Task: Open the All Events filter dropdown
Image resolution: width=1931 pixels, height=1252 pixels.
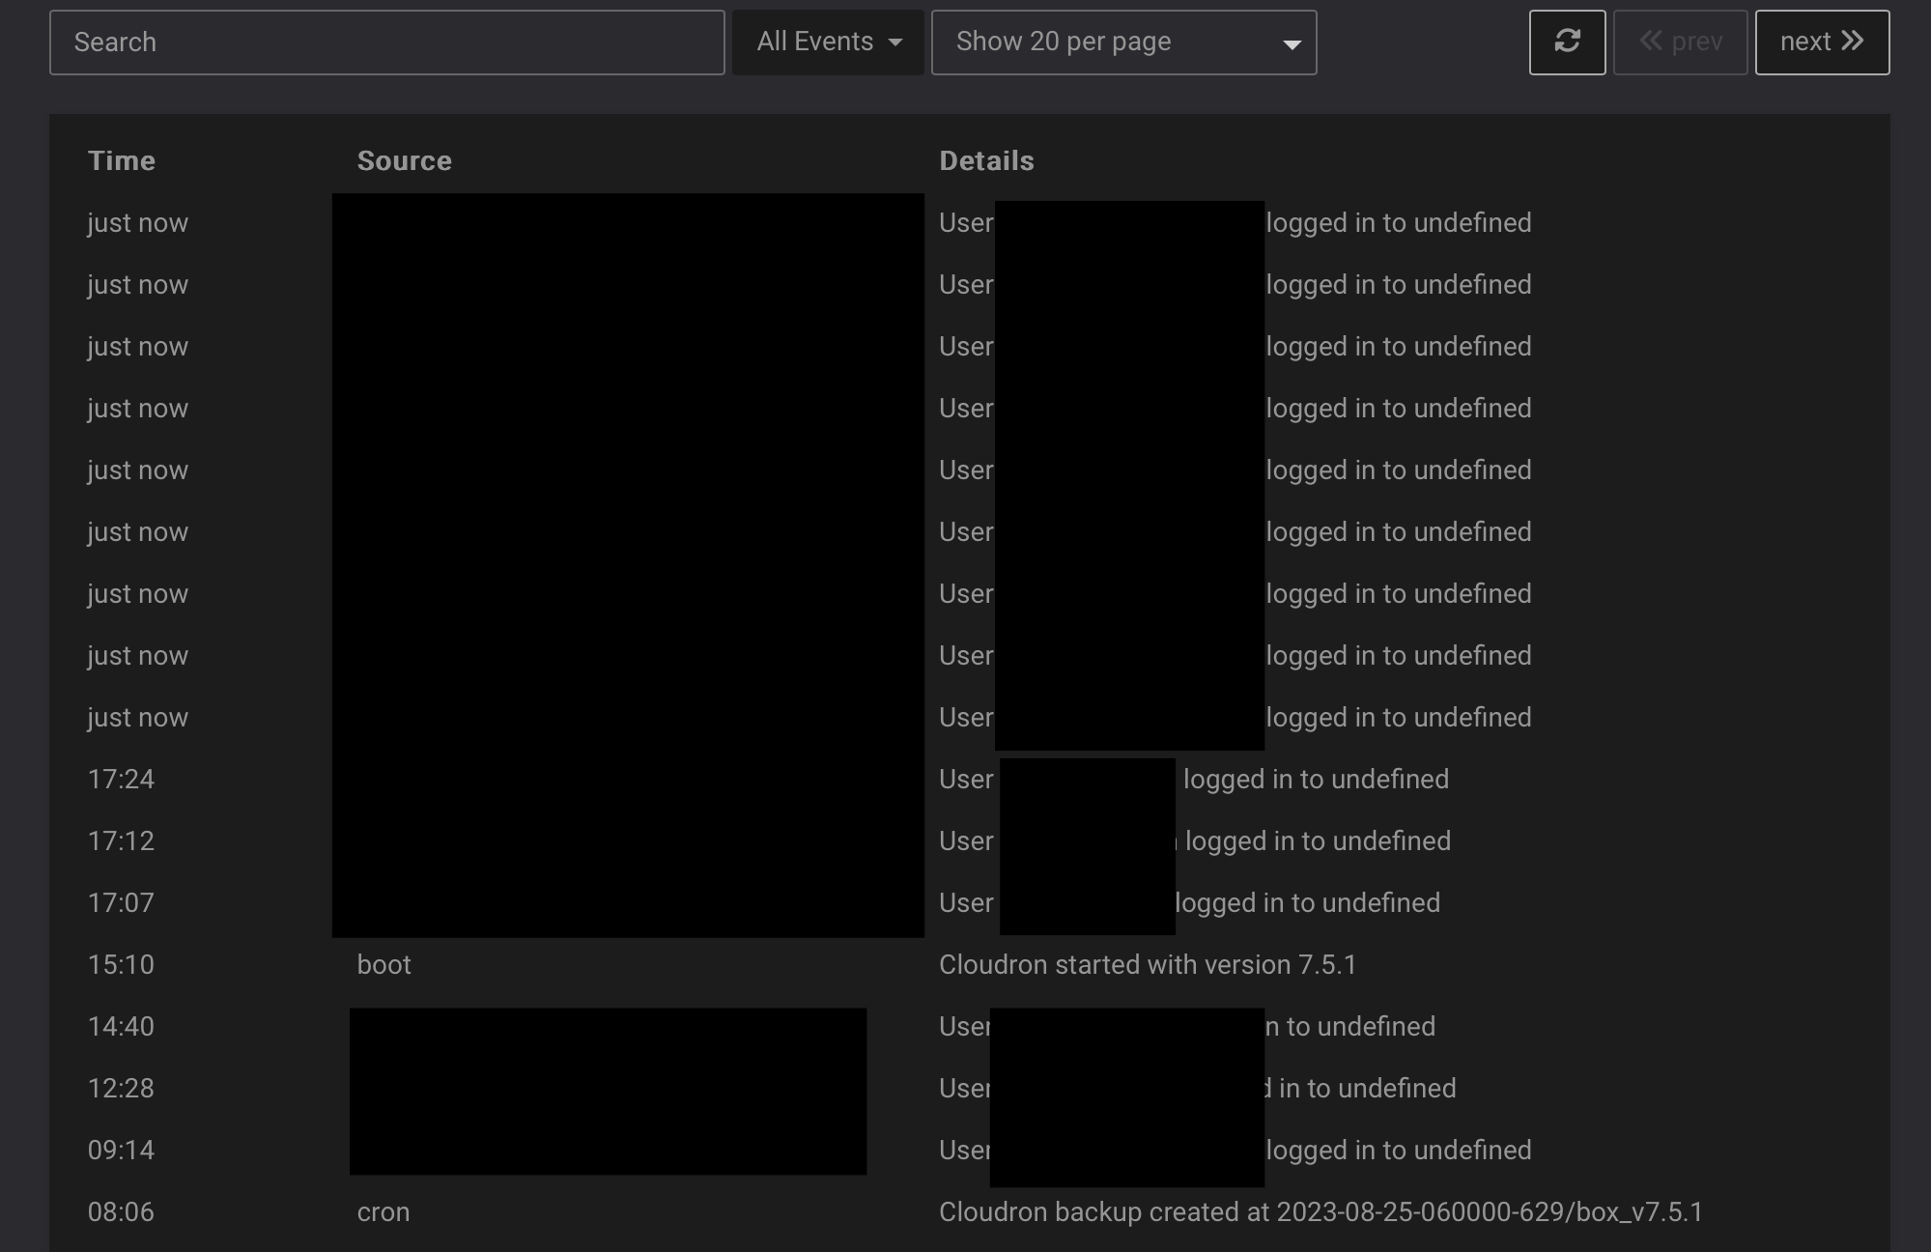Action: pos(828,43)
